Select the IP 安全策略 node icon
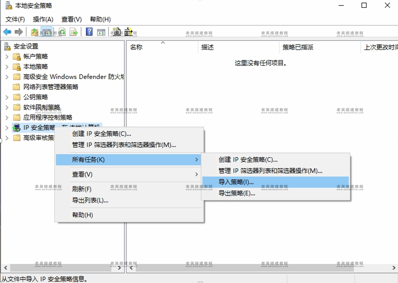This screenshot has width=398, height=283. pos(16,128)
